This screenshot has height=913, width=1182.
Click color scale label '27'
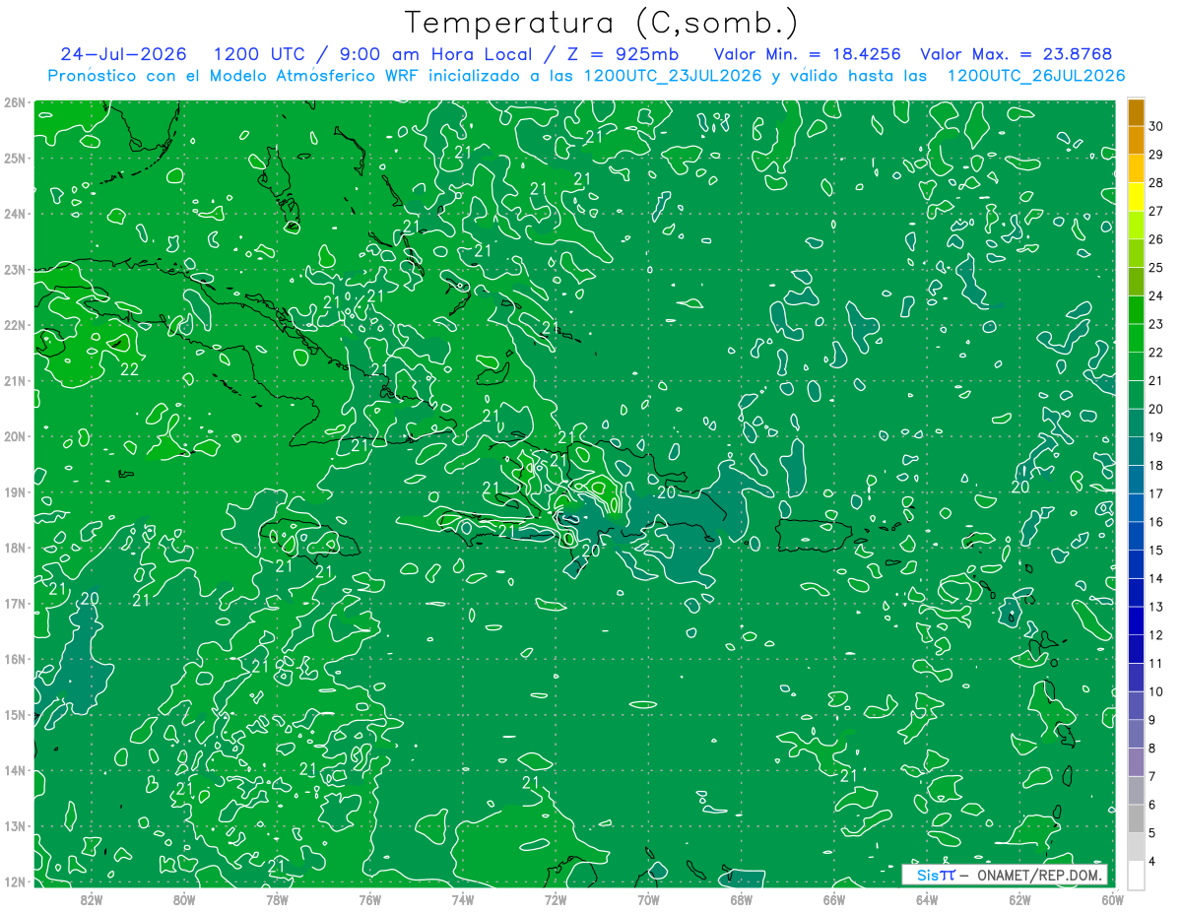1156,211
